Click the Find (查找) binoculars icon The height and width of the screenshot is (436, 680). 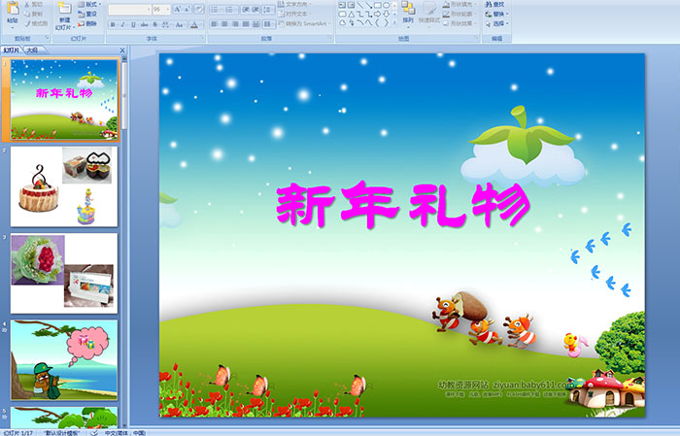[x=489, y=4]
